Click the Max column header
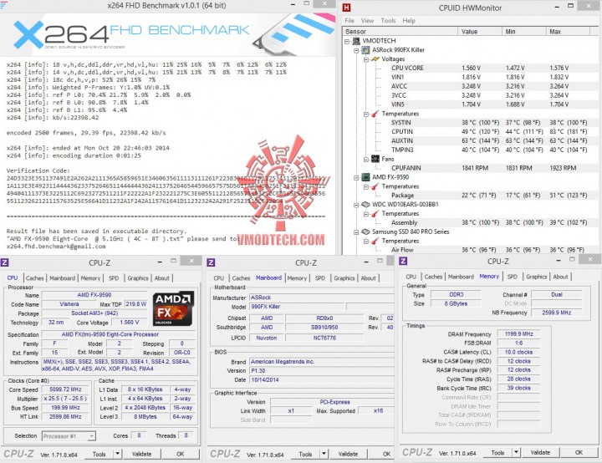Image resolution: width=602 pixels, height=463 pixels. 568,32
